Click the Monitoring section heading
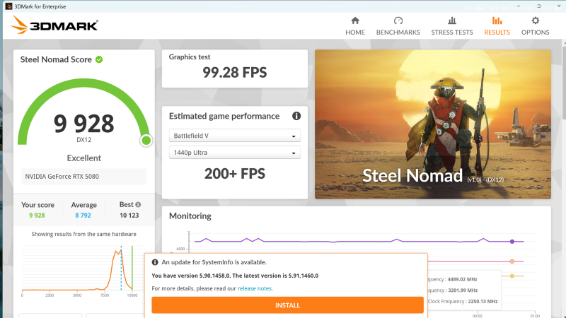This screenshot has width=566, height=318. pyautogui.click(x=190, y=216)
